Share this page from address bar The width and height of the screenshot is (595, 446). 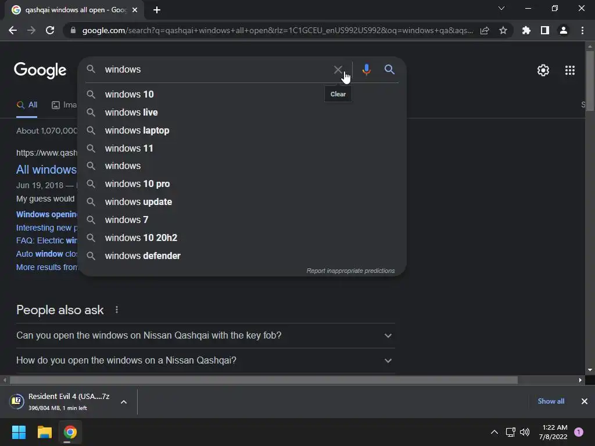[x=485, y=30]
